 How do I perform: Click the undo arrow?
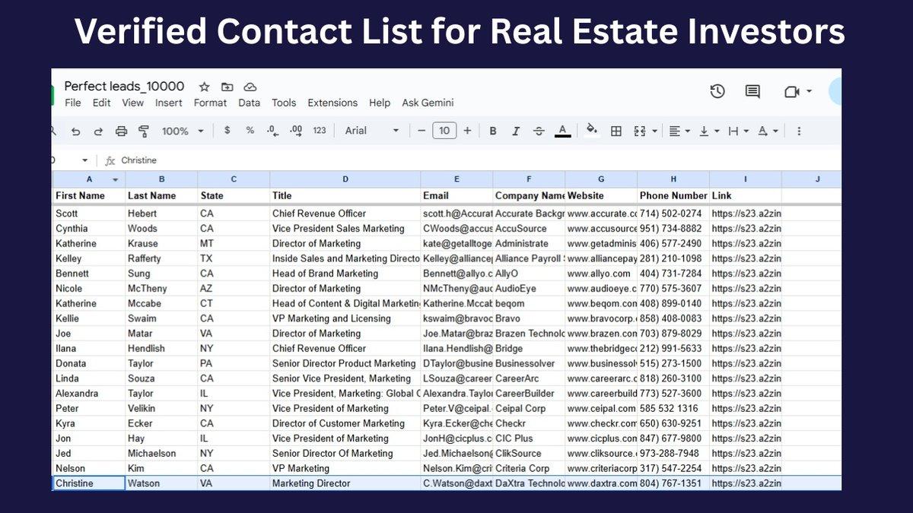pos(75,131)
